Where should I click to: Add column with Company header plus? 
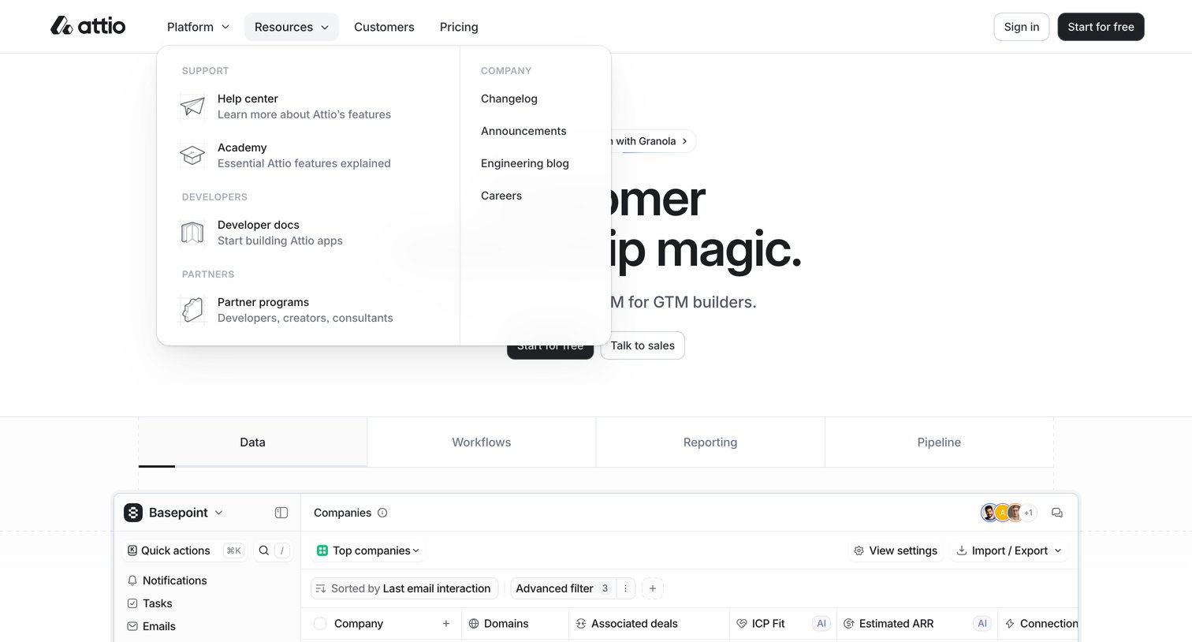pos(446,623)
